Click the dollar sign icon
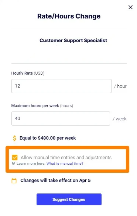137x216 pixels. tap(14, 138)
